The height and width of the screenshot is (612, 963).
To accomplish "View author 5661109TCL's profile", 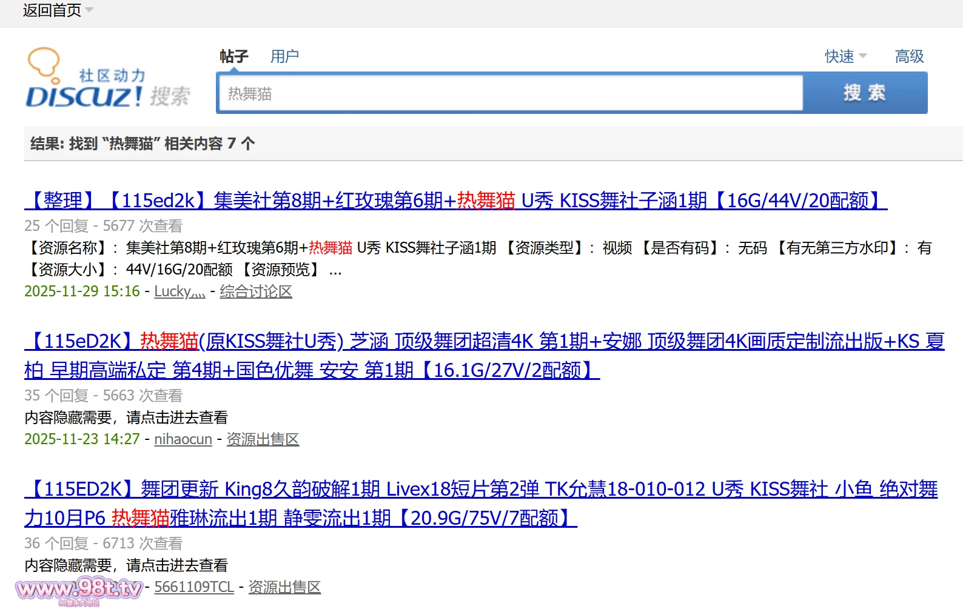I will pyautogui.click(x=194, y=587).
